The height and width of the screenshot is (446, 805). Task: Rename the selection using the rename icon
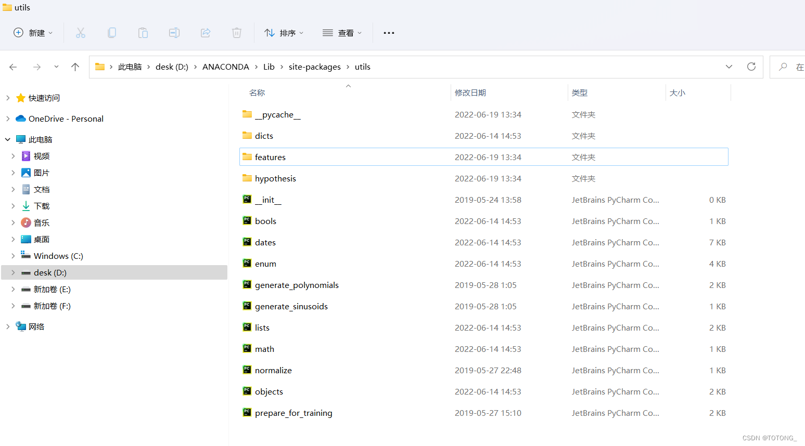click(174, 32)
